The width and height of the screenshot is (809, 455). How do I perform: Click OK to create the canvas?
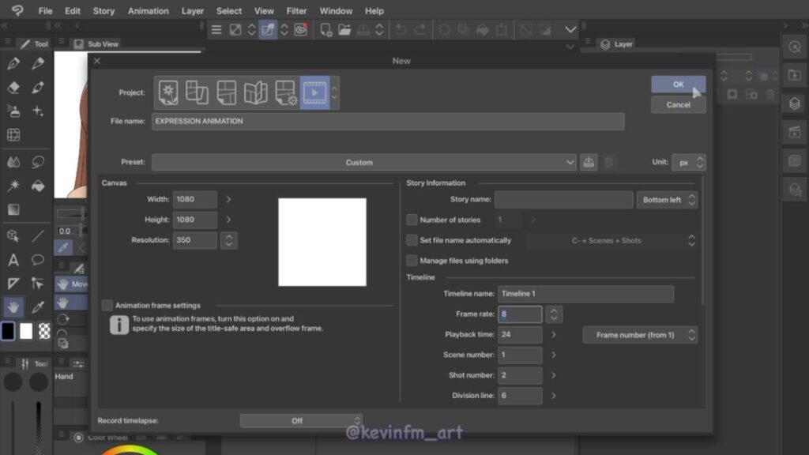(x=678, y=84)
